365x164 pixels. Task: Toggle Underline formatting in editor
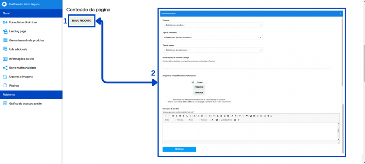[x=180, y=116]
